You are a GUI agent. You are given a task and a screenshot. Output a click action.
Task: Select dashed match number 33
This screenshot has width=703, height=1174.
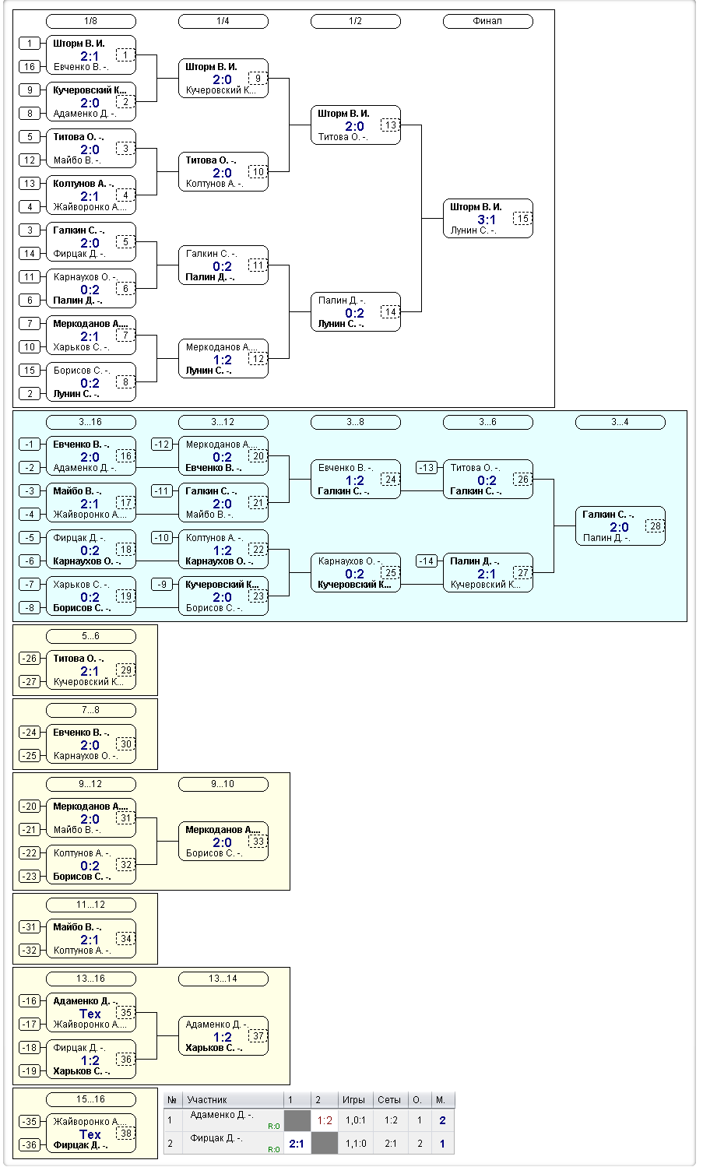258,842
